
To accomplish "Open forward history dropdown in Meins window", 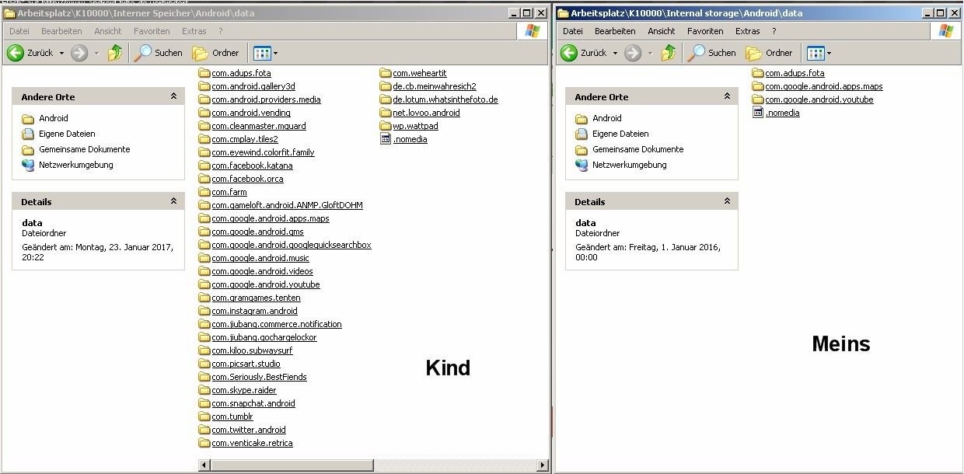I will [x=650, y=53].
